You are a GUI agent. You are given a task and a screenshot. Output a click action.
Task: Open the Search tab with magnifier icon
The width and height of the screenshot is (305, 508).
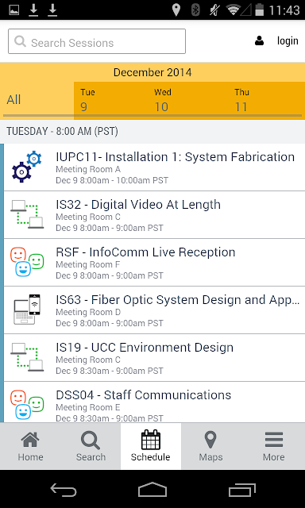(91, 446)
